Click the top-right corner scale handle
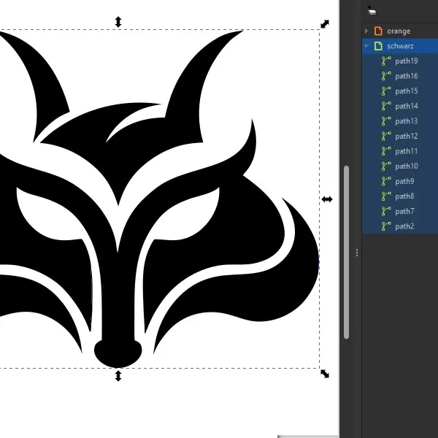Screen dimensions: 438x438 point(325,24)
